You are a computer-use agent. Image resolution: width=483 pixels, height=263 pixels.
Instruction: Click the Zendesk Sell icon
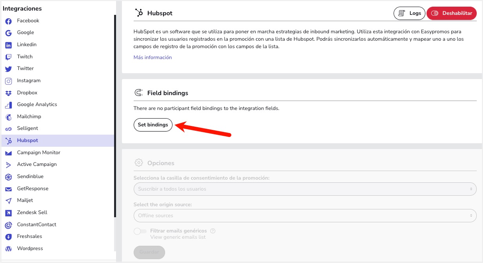pos(8,213)
